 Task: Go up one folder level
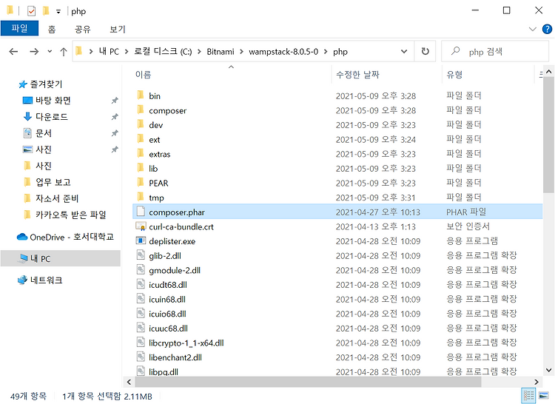pyautogui.click(x=64, y=52)
